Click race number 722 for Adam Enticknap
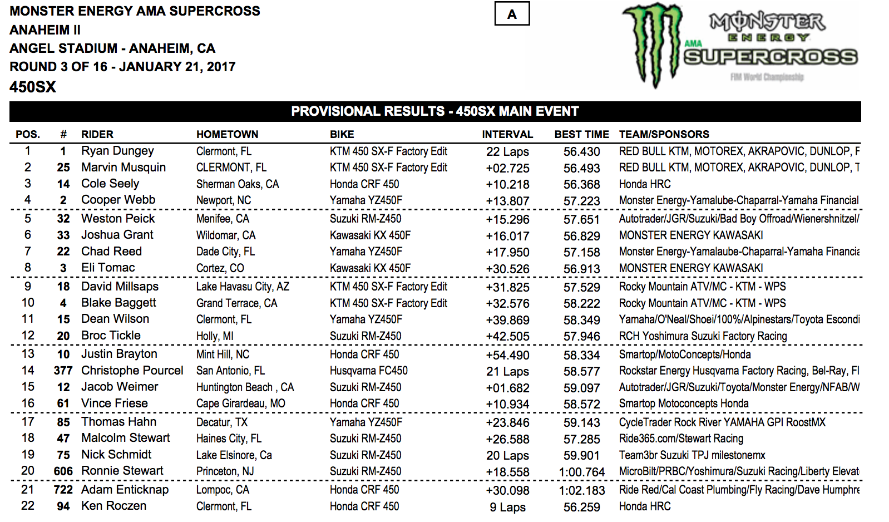This screenshot has width=889, height=522. click(63, 490)
